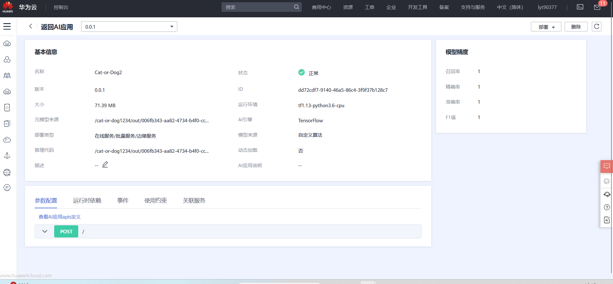Open the 费用中心 menu
The height and width of the screenshot is (284, 613).
tap(321, 7)
